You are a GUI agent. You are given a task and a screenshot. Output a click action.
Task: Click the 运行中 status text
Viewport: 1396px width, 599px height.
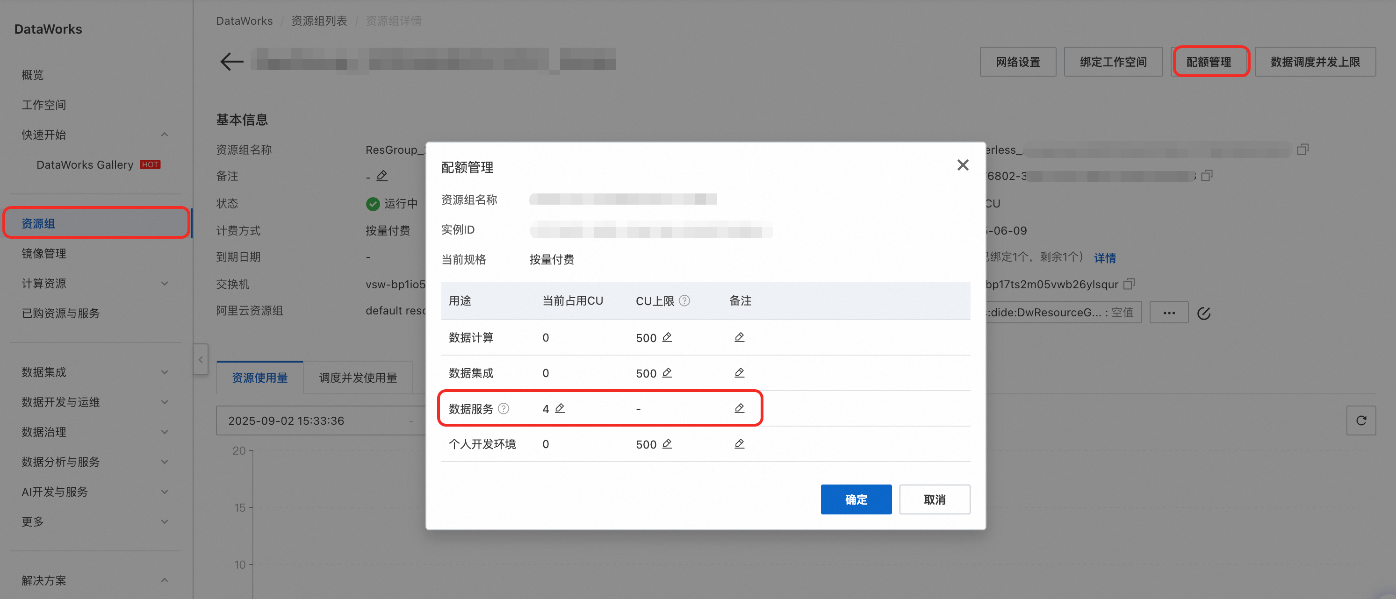[x=401, y=203]
